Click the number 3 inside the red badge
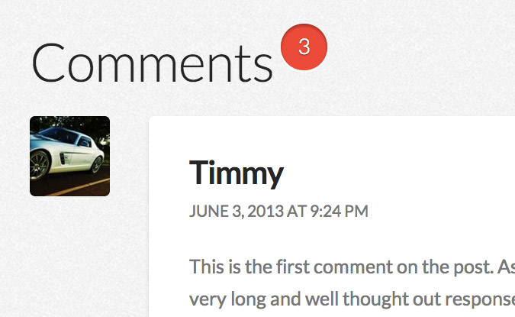Image resolution: width=515 pixels, height=317 pixels. click(304, 47)
